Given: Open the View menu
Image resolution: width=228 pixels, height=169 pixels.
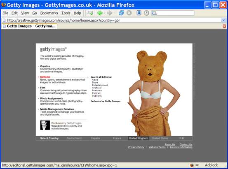Looking at the screenshot, I should [25, 13].
